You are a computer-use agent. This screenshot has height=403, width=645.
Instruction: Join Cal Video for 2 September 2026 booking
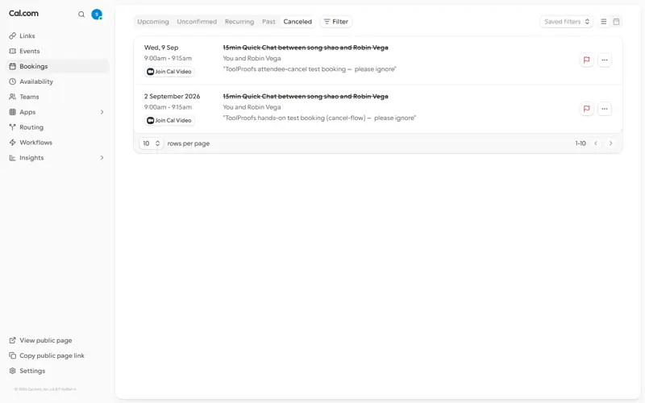click(169, 120)
